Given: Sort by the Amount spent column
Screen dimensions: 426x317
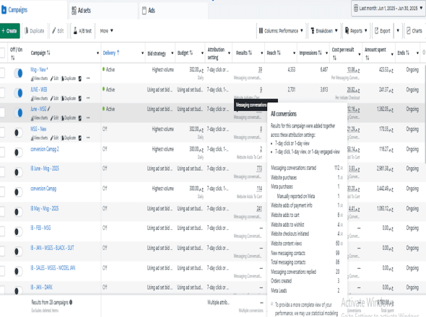Looking at the screenshot, I should (x=375, y=53).
